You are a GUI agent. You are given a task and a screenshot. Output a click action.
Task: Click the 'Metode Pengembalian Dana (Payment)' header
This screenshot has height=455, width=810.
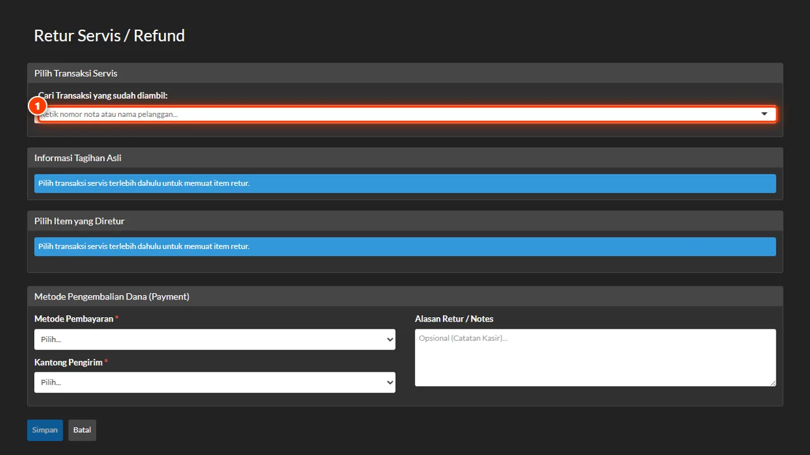coord(405,296)
